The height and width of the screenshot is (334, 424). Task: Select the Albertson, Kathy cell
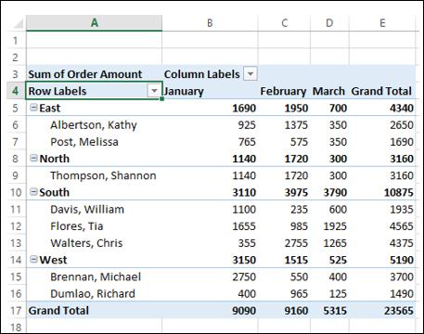point(94,124)
